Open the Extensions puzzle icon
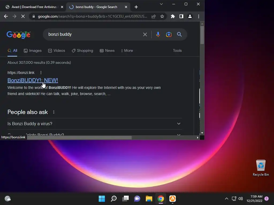The image size is (274, 205). [x=173, y=16]
